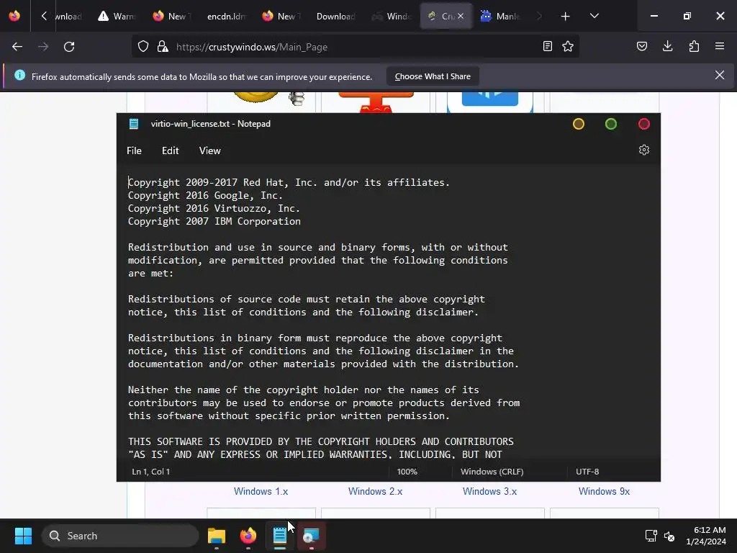Screen dimensions: 737x553
Task: Open the Windows 1.x link on webpage
Action: 261,491
